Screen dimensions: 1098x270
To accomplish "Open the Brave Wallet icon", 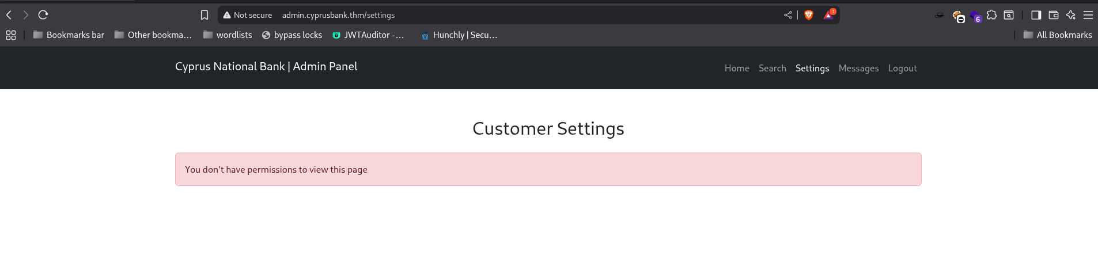I will 1054,15.
